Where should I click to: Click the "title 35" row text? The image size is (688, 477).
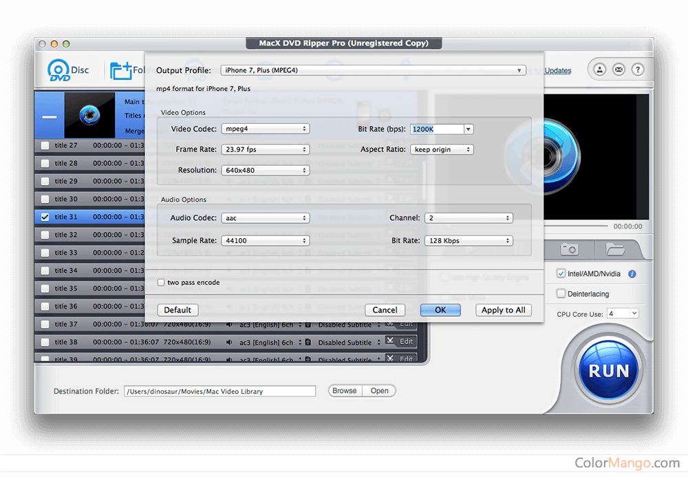pyautogui.click(x=66, y=288)
